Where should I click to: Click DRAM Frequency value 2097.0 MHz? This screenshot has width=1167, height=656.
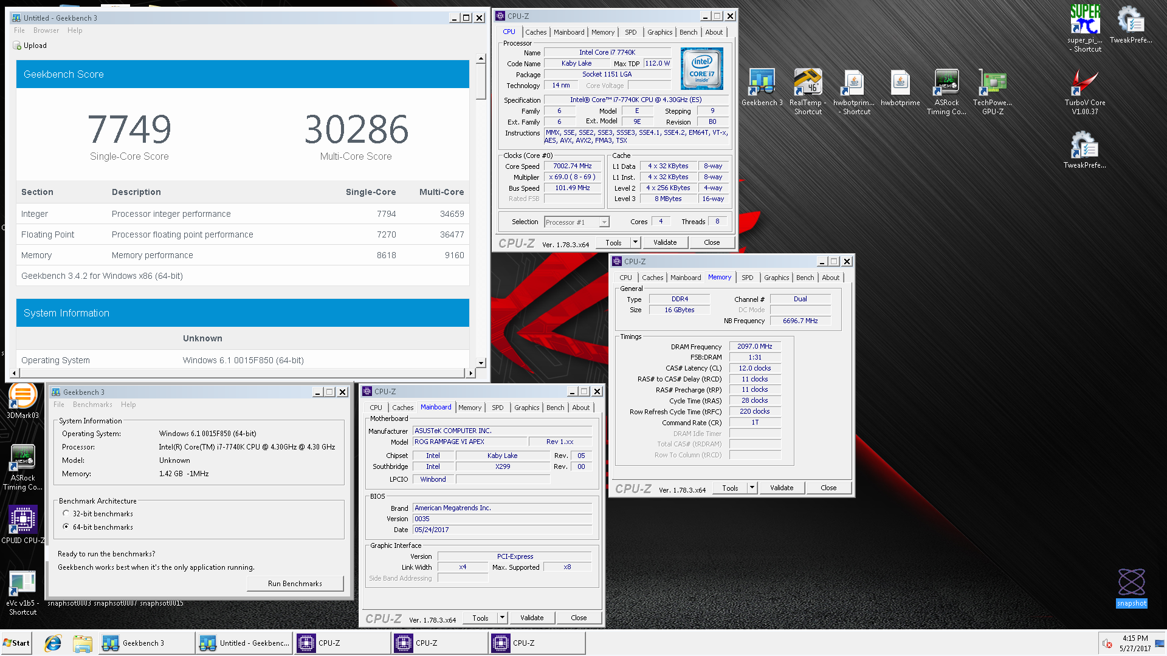tap(754, 346)
